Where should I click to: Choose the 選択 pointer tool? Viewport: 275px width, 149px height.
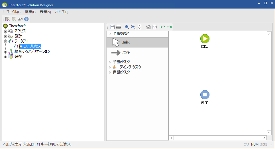(x=137, y=42)
